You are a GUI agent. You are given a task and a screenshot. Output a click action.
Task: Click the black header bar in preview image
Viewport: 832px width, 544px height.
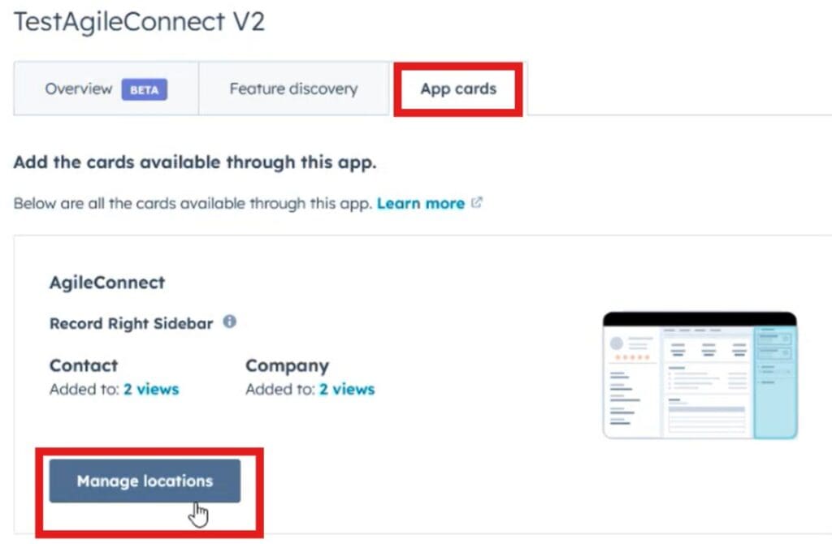click(700, 318)
